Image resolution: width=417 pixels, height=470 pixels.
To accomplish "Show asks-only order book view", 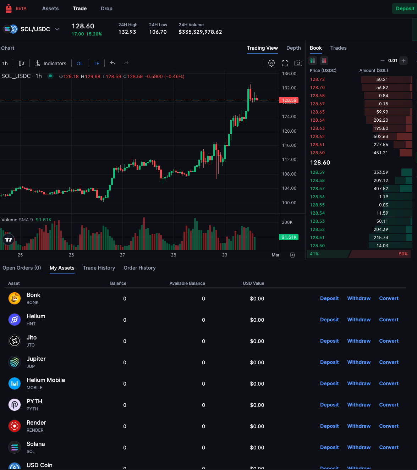I will click(324, 61).
